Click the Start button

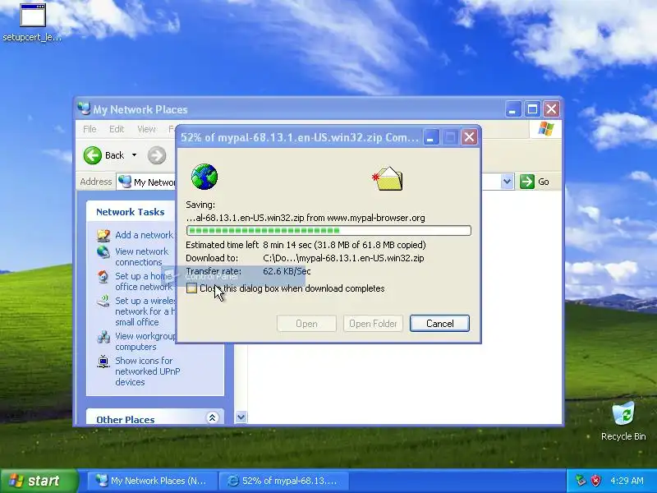[39, 481]
